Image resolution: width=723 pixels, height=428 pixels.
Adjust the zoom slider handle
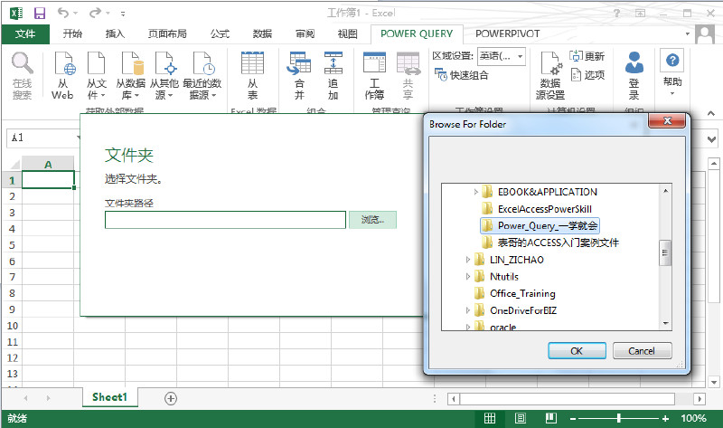click(x=618, y=418)
